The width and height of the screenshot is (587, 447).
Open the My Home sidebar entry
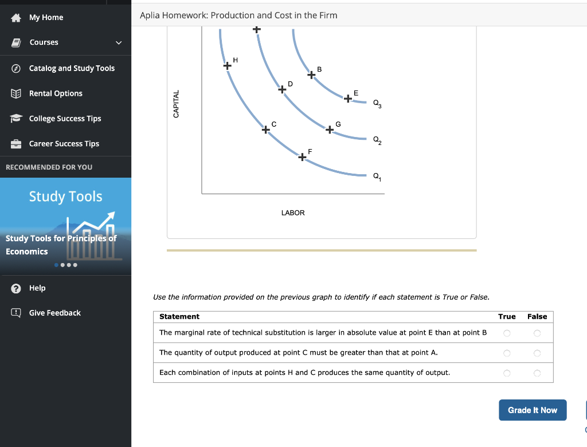point(46,17)
